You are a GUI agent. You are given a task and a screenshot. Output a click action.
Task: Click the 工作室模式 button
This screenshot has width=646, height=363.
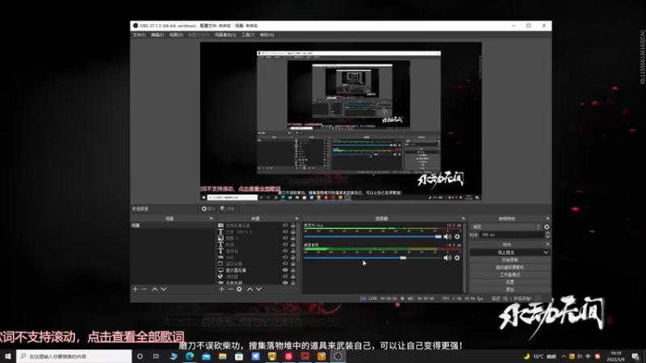coord(510,274)
